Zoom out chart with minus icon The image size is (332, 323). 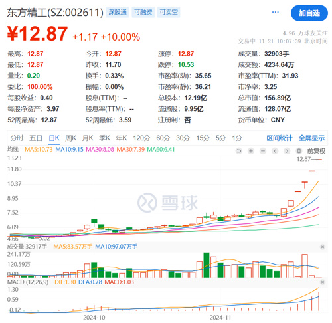point(263,151)
